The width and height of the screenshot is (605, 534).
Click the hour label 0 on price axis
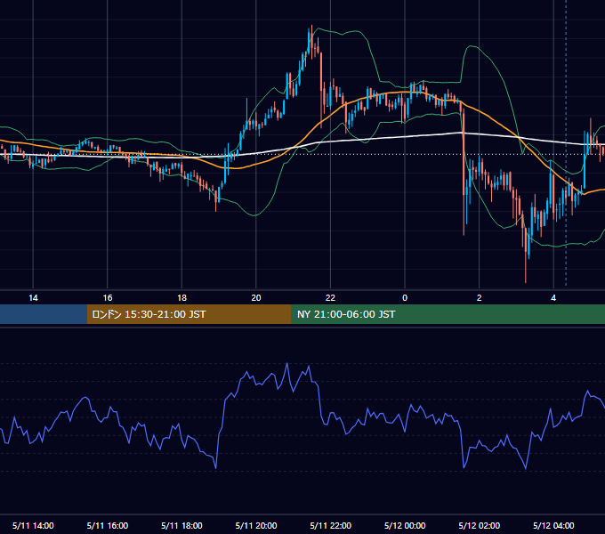405,298
